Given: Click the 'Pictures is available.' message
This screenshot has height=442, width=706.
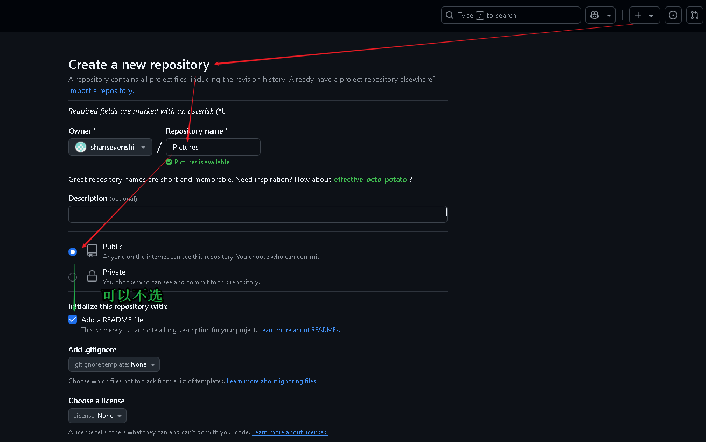Looking at the screenshot, I should point(202,162).
